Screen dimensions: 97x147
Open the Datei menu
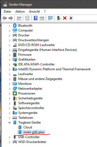point(8,12)
